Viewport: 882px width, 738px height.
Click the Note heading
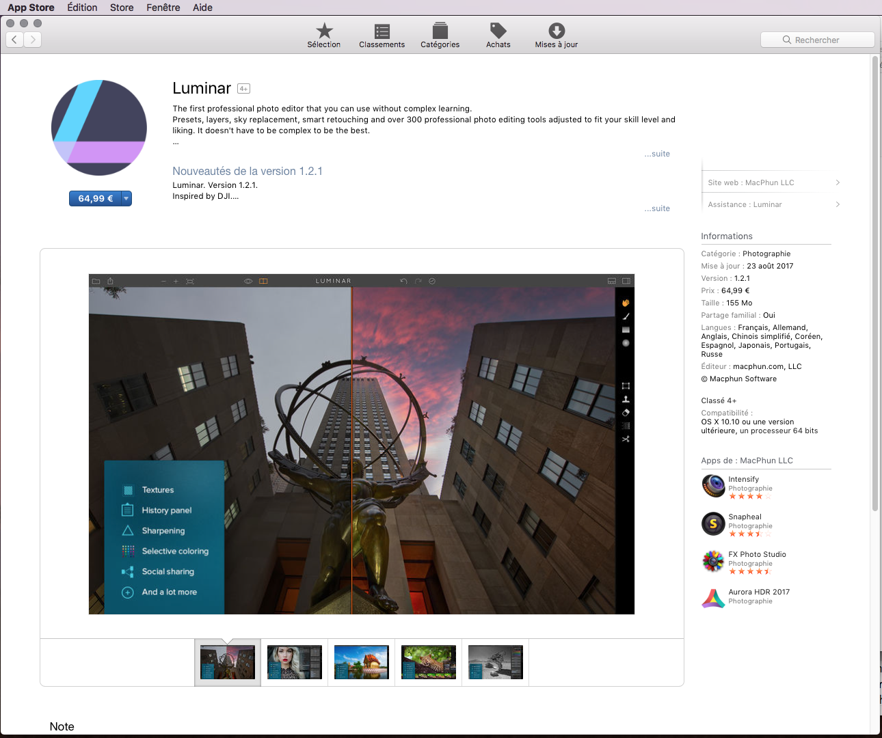62,726
